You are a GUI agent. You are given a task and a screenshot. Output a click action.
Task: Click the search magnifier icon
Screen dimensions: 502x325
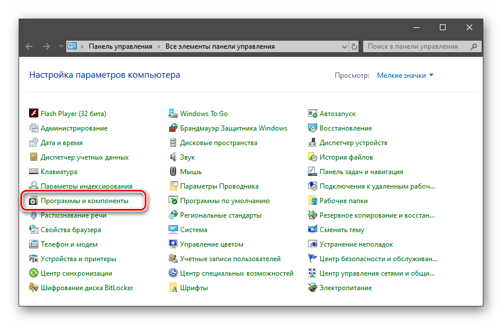click(x=474, y=46)
